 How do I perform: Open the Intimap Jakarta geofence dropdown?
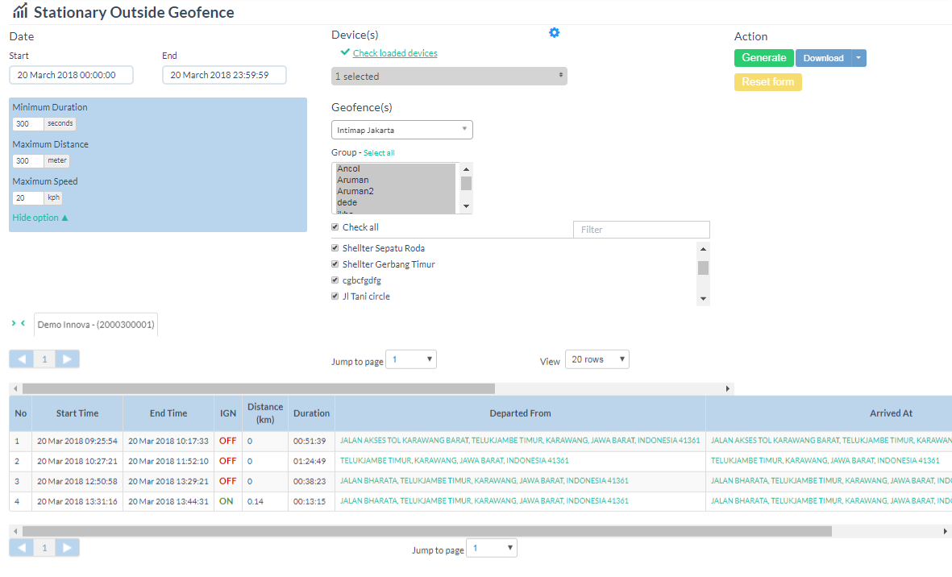click(401, 130)
